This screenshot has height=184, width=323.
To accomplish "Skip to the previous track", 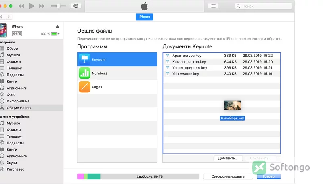I will tap(21, 6).
